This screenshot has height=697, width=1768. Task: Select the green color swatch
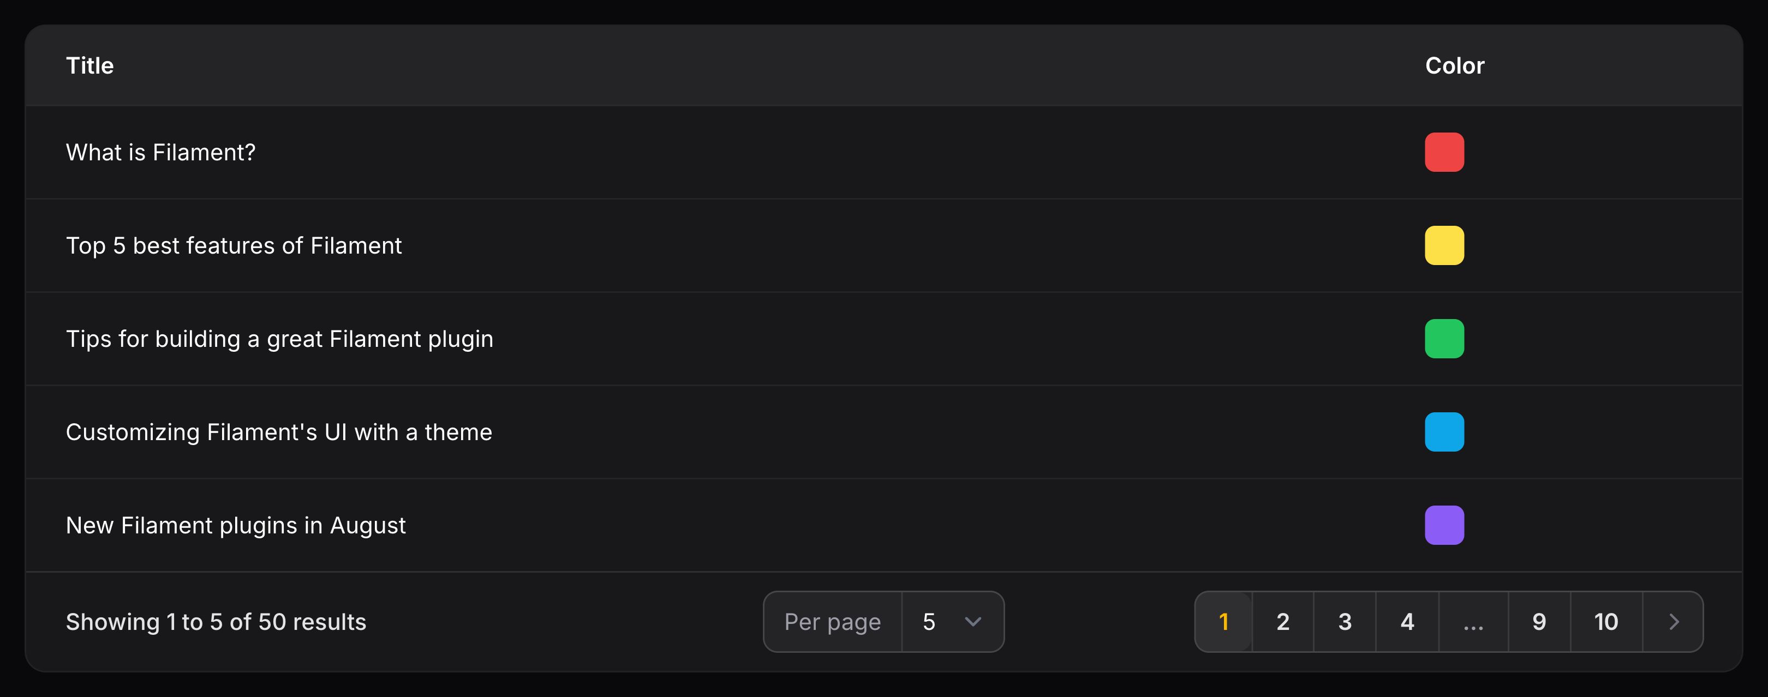(1444, 339)
